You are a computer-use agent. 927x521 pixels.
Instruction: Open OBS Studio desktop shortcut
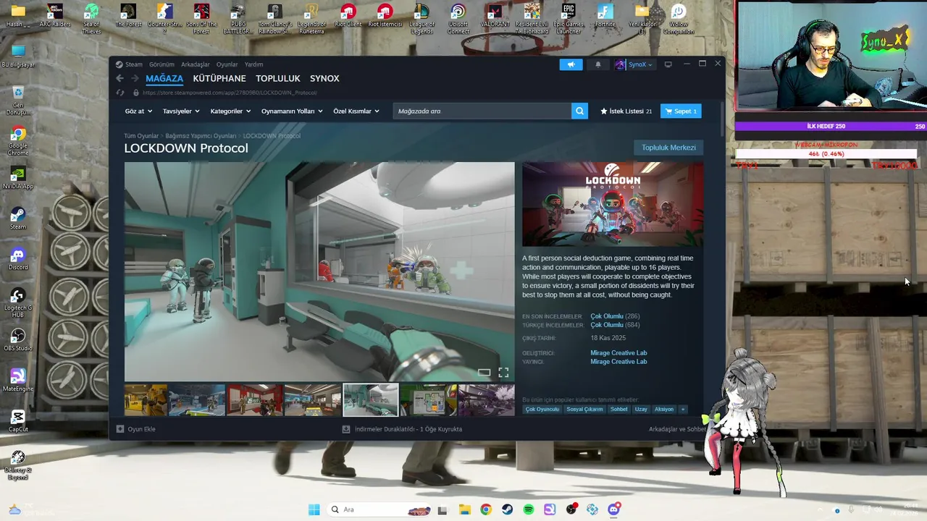pos(18,340)
